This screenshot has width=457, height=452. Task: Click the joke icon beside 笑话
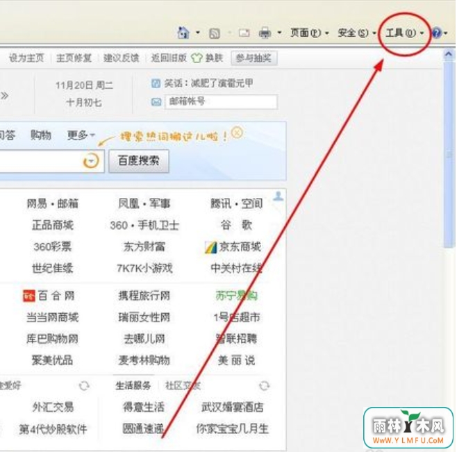click(x=156, y=83)
